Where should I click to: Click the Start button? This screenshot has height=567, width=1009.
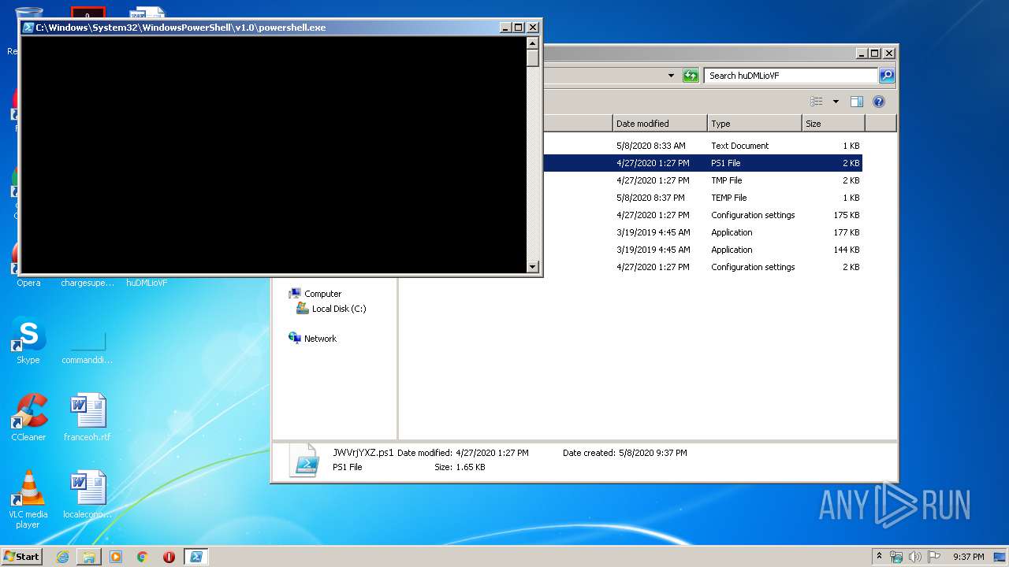coord(22,557)
